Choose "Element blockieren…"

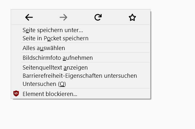(50, 94)
